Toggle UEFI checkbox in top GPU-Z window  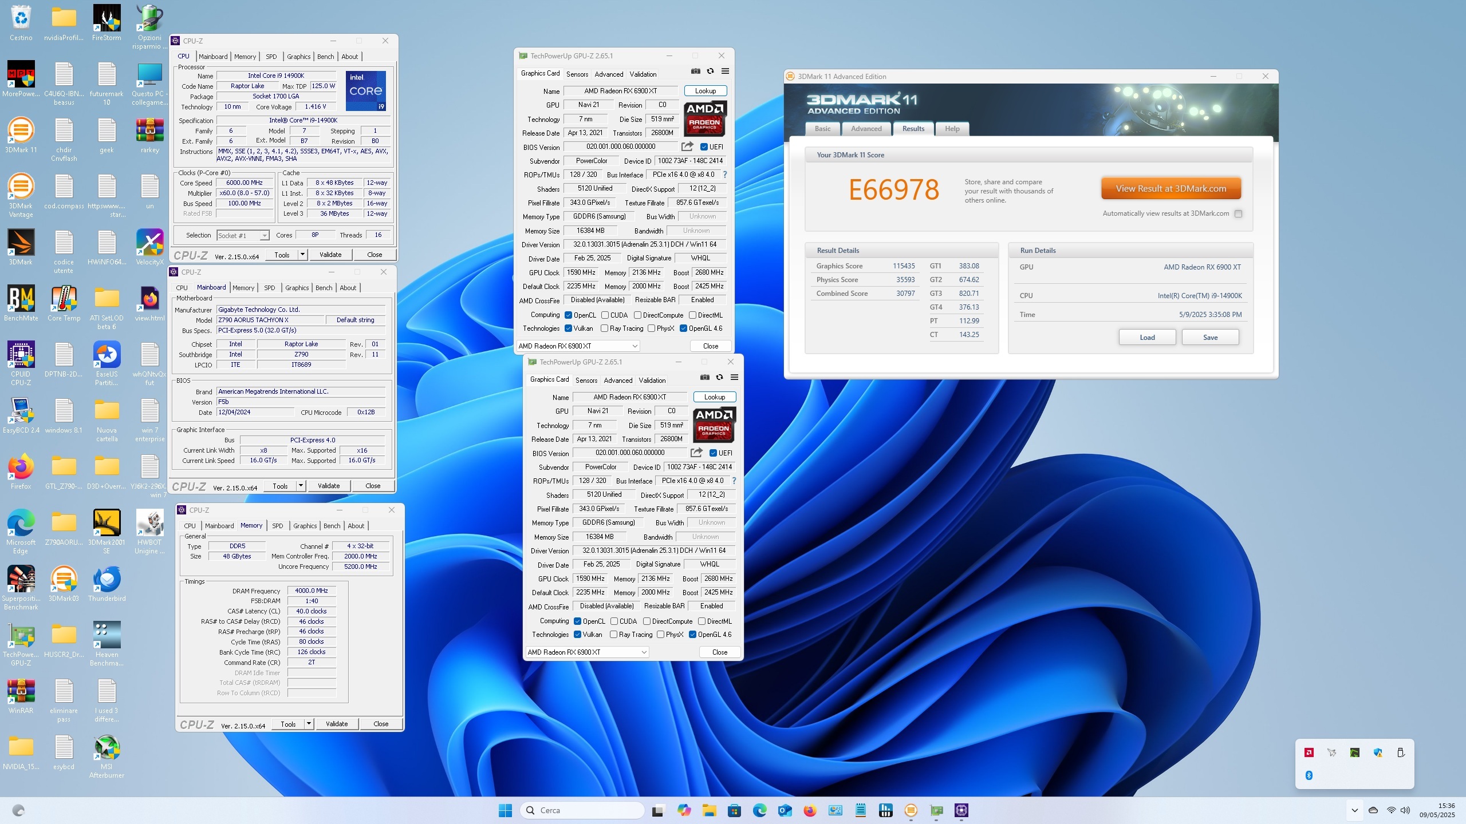704,147
